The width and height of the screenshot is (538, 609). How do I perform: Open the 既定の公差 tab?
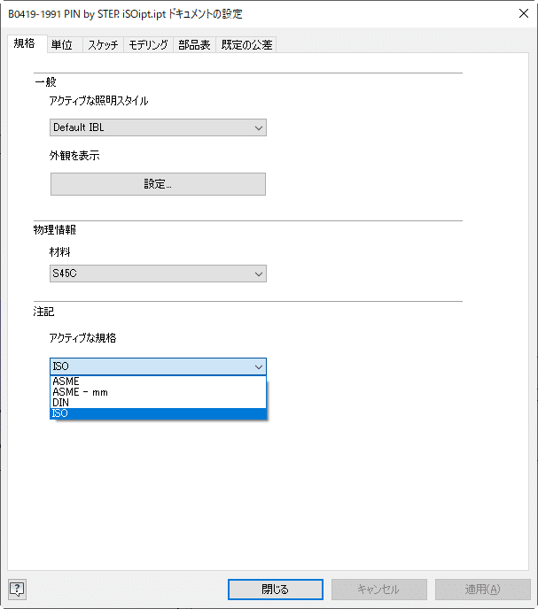[246, 44]
